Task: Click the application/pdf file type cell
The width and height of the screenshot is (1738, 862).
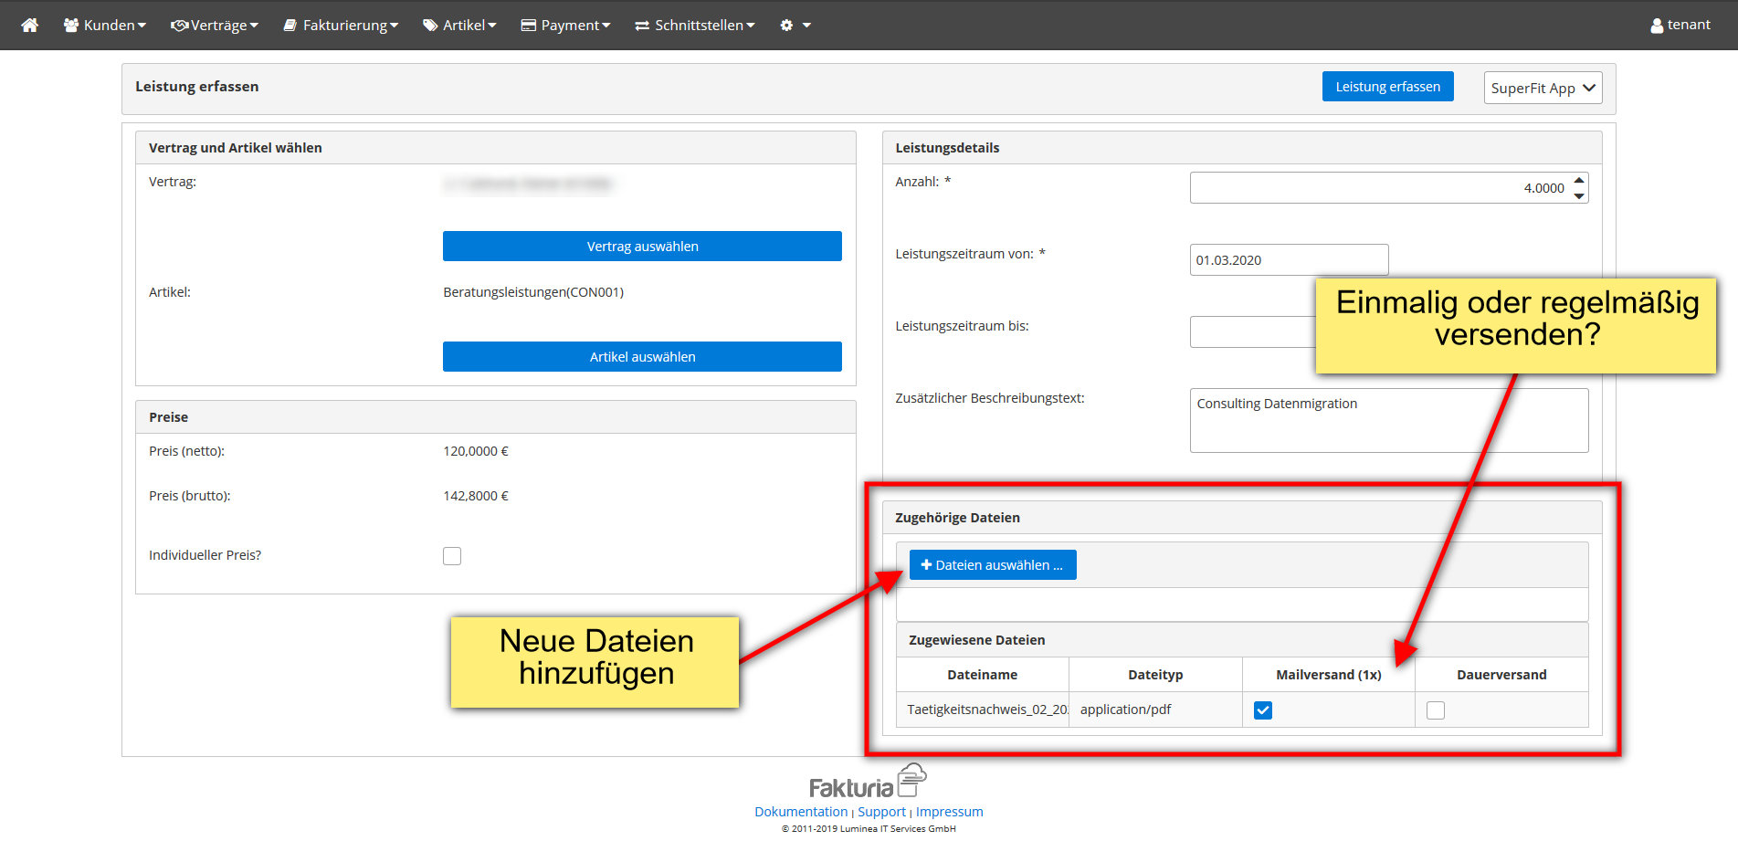Action: coord(1155,710)
